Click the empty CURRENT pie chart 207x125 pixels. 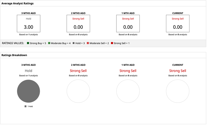[x=178, y=91]
